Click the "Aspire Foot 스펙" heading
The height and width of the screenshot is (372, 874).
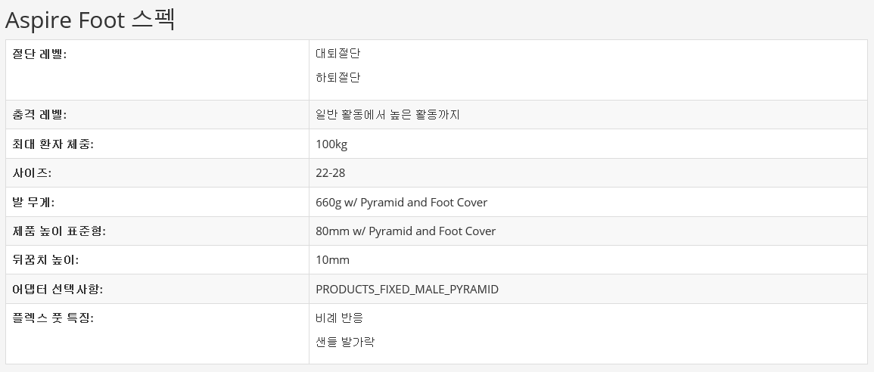[x=91, y=20]
